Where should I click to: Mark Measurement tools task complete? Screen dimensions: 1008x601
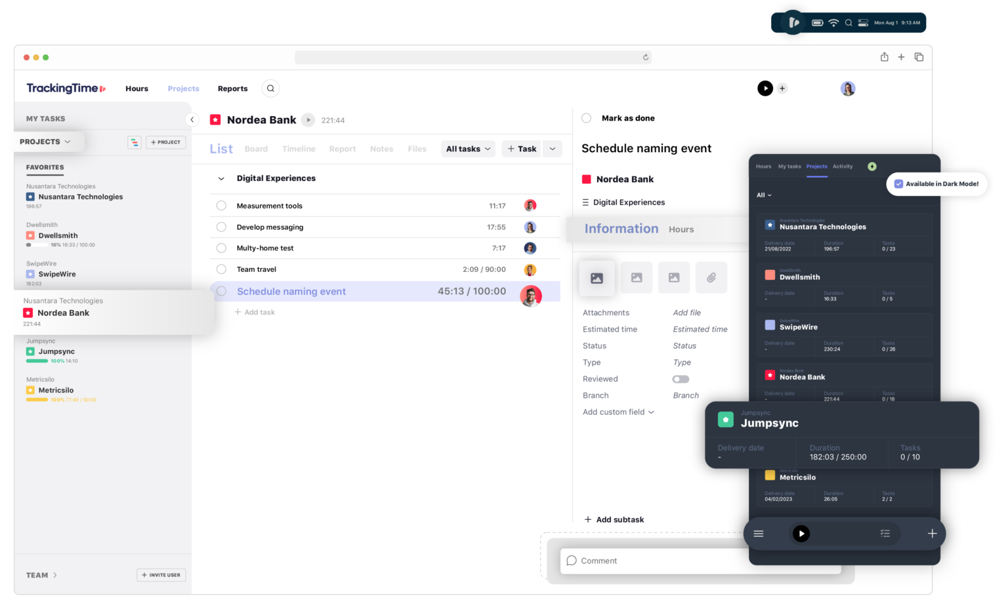click(x=221, y=206)
